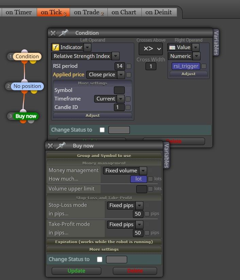Toggle the Timeframe checkbox

pos(128,99)
